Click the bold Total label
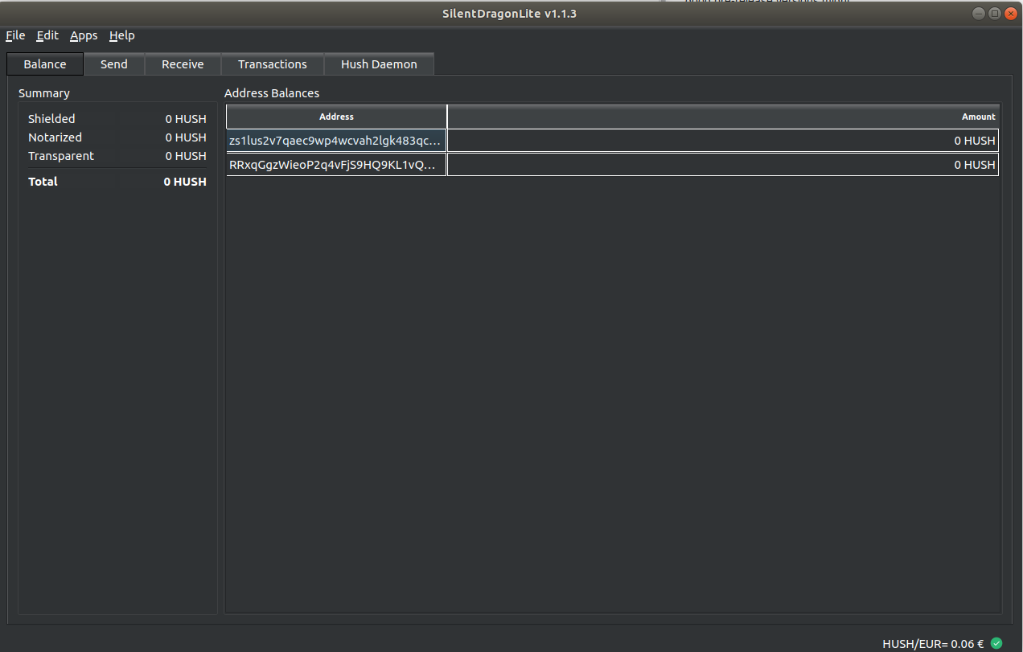The width and height of the screenshot is (1023, 652). pyautogui.click(x=43, y=182)
